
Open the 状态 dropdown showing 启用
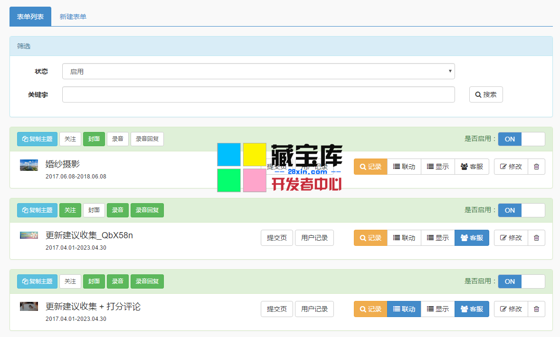click(x=258, y=71)
